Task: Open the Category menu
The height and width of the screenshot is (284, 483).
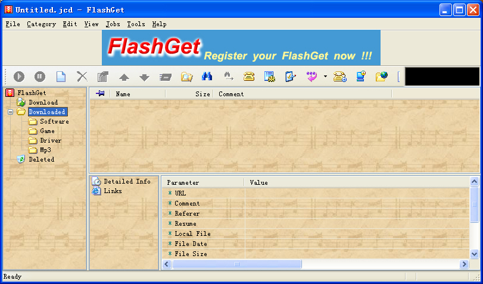Action: click(41, 24)
